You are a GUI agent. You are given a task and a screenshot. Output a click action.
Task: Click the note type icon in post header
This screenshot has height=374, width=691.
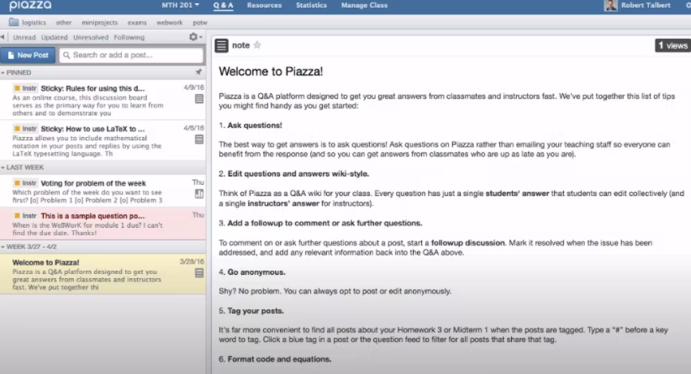pos(222,45)
